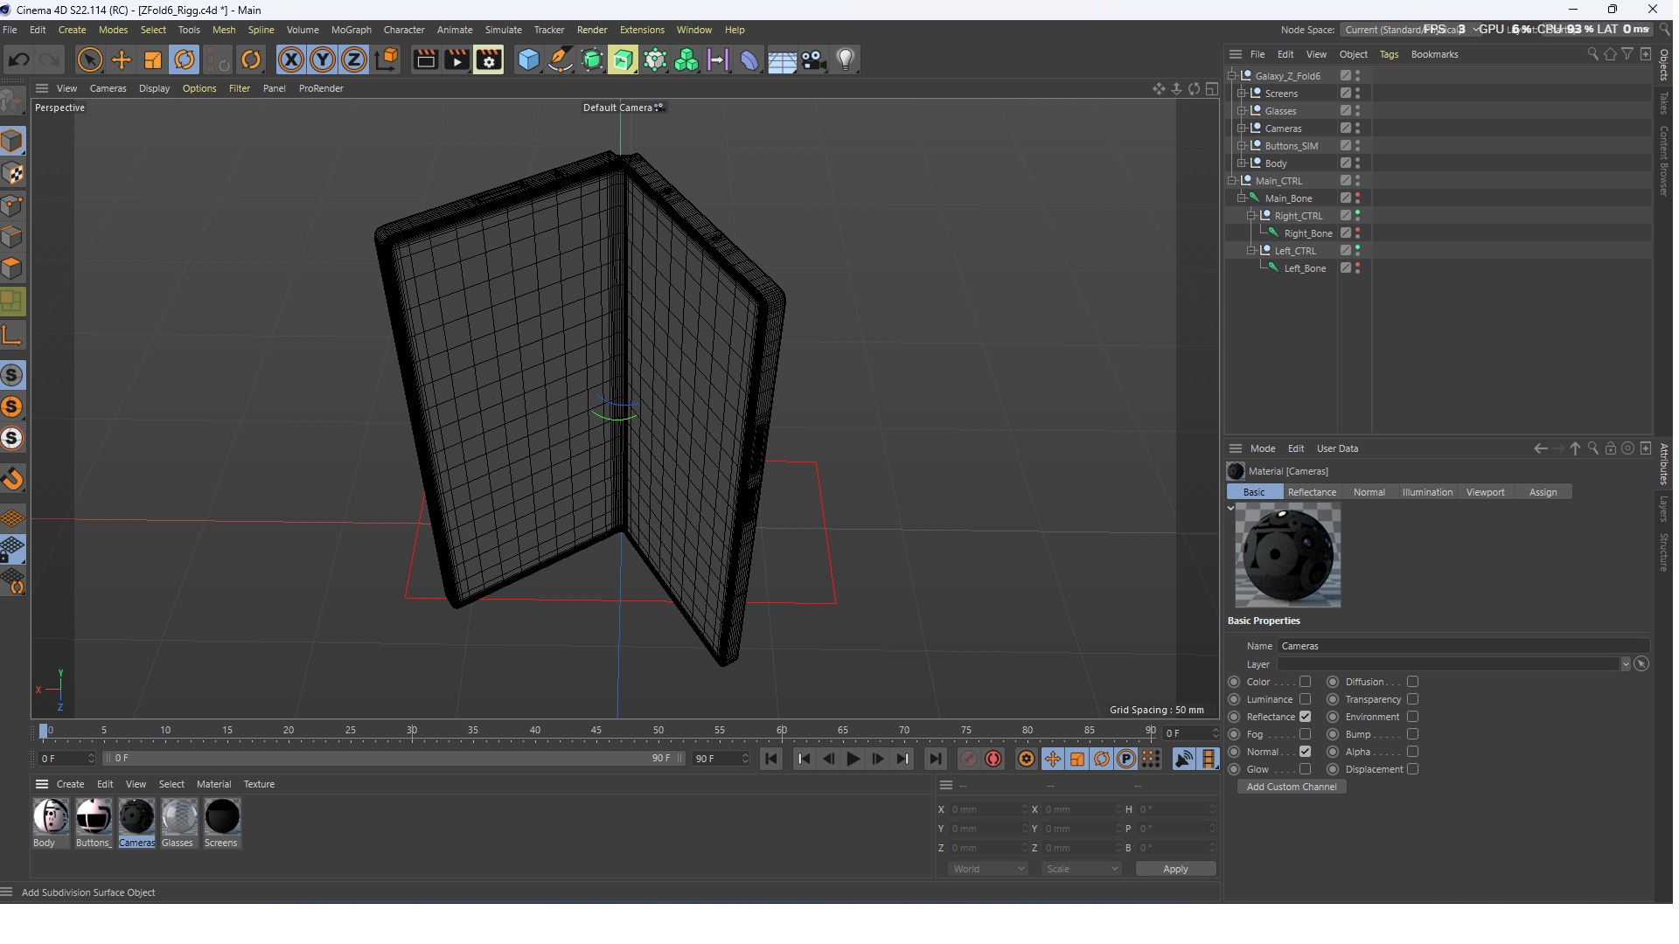The width and height of the screenshot is (1679, 944).
Task: Enable the Color channel checkbox
Action: click(x=1305, y=682)
